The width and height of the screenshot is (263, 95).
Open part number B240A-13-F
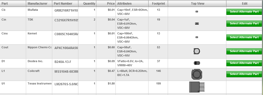tap(63, 62)
